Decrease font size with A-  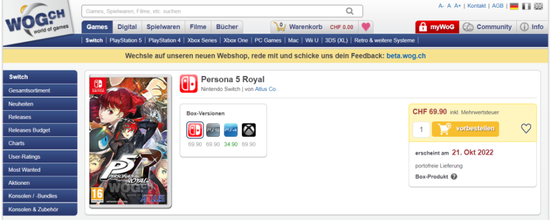point(441,6)
